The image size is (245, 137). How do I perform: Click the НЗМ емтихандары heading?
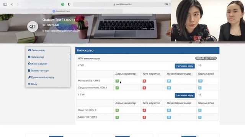coord(89,59)
